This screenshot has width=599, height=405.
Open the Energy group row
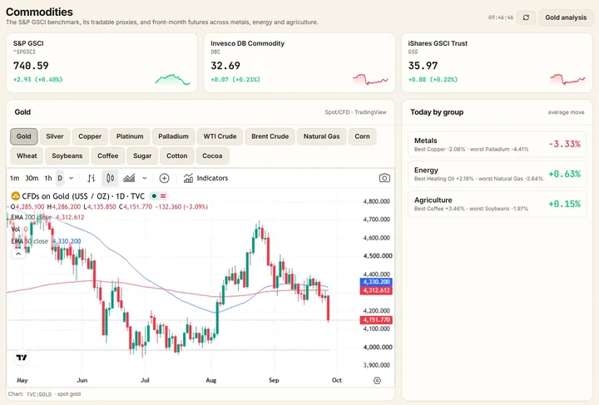click(497, 174)
